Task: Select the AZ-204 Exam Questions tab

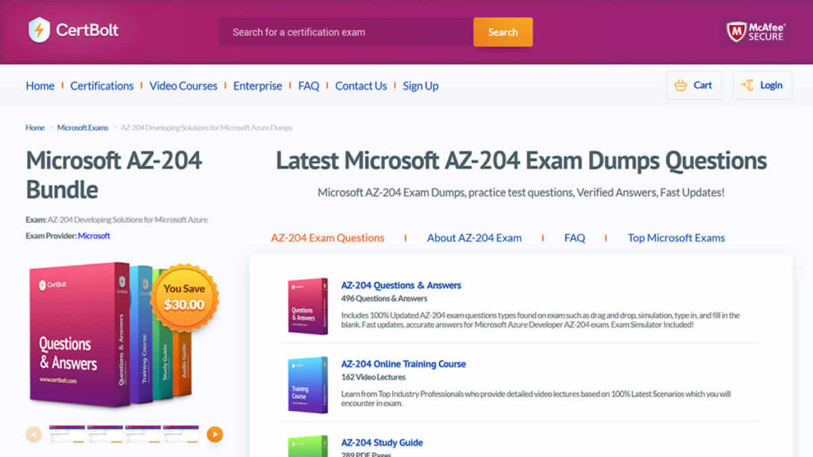Action: tap(328, 238)
